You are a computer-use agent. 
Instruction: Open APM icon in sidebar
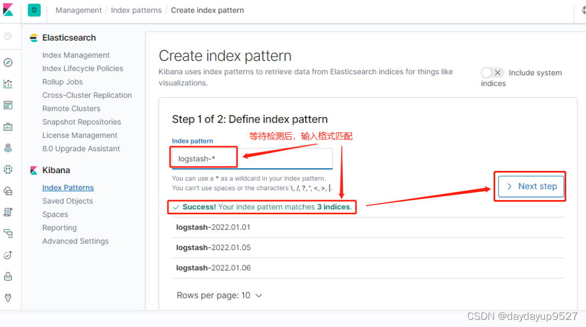click(8, 234)
